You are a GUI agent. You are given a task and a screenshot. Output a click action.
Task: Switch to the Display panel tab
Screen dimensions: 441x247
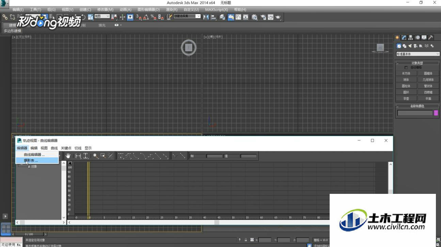424,37
